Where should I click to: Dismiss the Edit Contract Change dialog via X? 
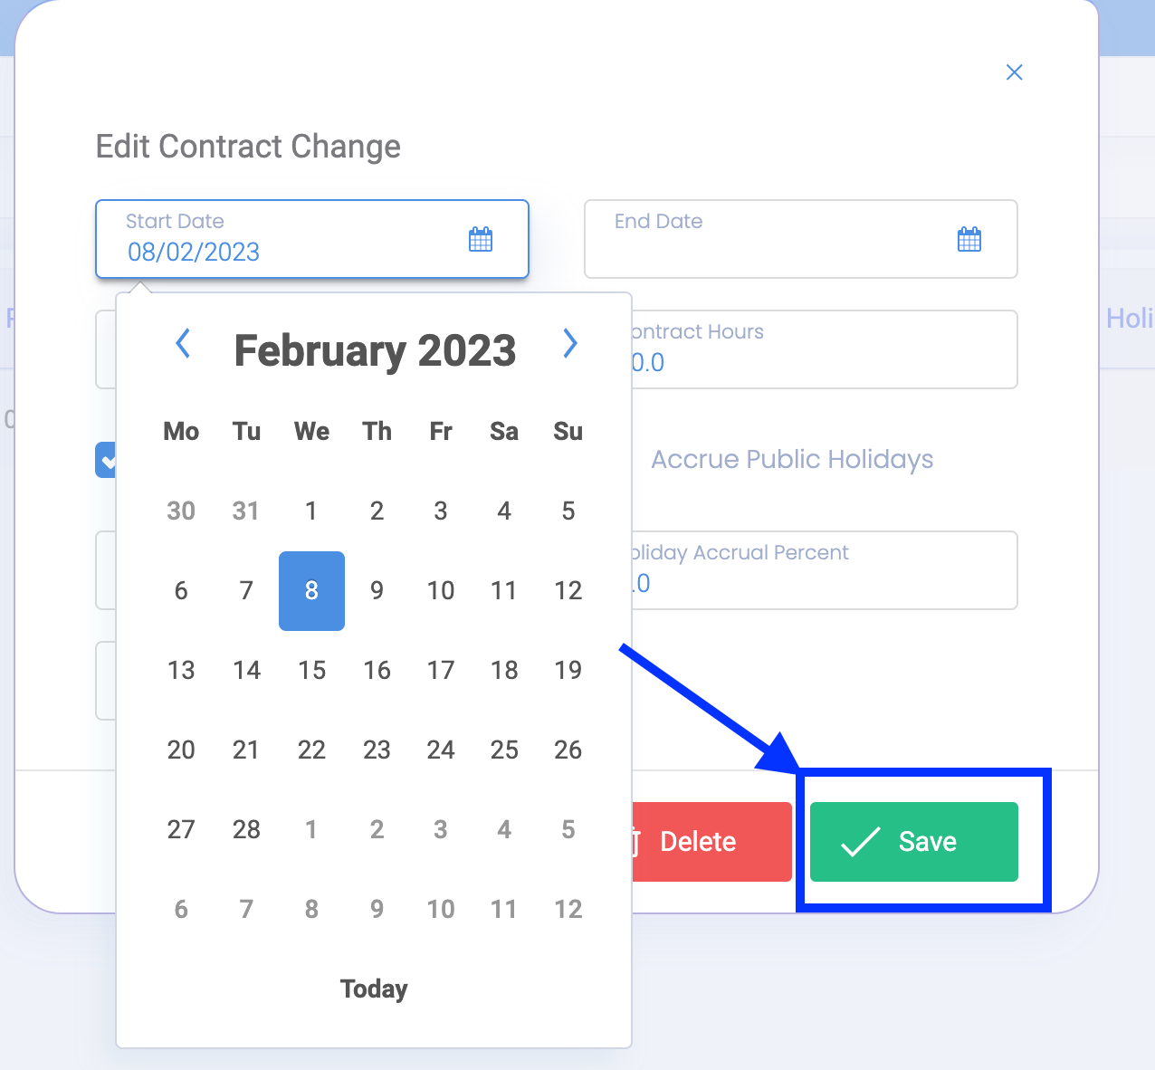pyautogui.click(x=1014, y=72)
